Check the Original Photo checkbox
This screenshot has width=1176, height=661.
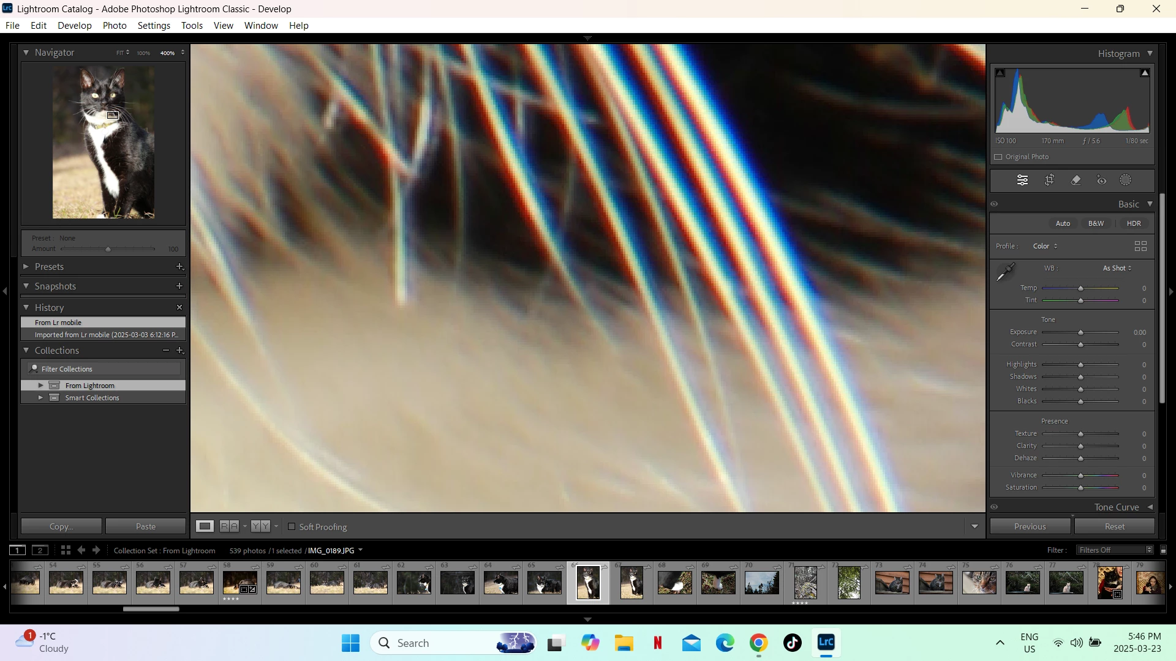(998, 157)
